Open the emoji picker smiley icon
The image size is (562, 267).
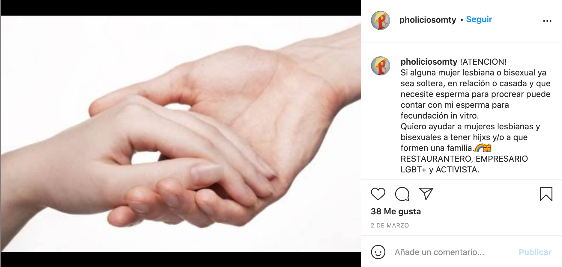[x=378, y=252]
